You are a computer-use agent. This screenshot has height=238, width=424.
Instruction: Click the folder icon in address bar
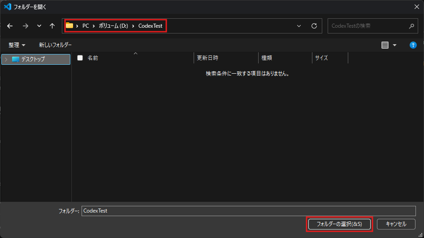[x=69, y=26]
